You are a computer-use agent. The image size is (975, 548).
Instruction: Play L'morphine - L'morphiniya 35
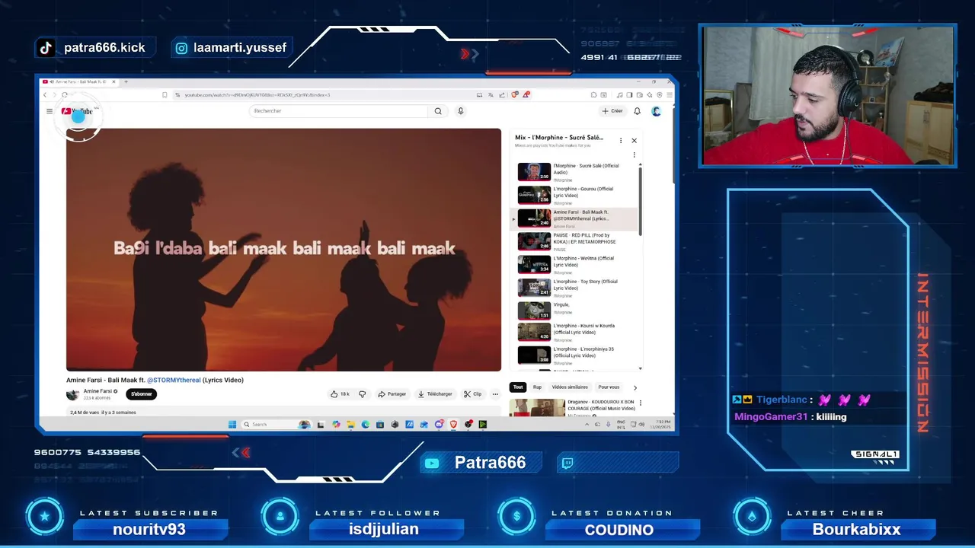577,355
